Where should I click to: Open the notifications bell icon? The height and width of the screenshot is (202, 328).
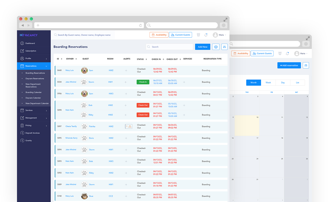(206, 35)
